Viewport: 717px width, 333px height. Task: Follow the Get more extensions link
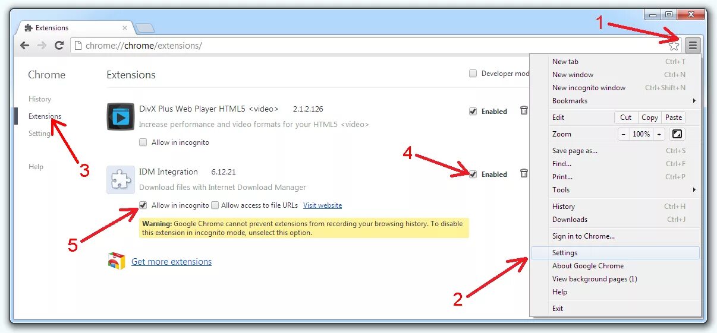171,262
